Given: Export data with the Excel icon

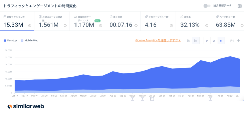Looking at the screenshot, I should tap(239, 6).
